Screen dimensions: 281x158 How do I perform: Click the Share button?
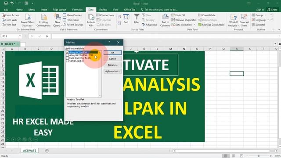272,10
